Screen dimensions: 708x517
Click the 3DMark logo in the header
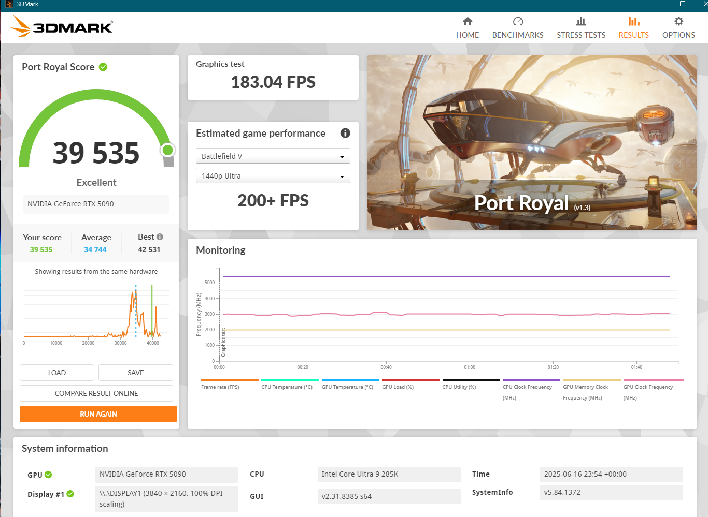62,26
